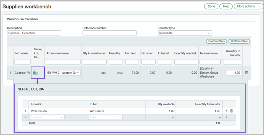Image resolution: width=264 pixels, height=135 pixels.
Task: Edit the Quantity to transfer value 1.00
Action: click(x=233, y=73)
